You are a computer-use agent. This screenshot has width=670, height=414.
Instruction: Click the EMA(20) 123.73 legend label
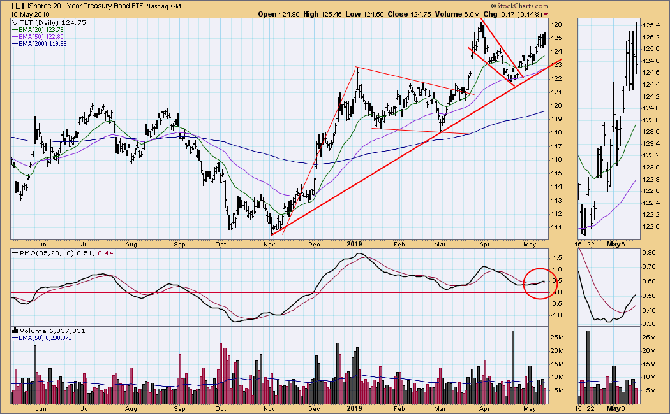coord(41,30)
